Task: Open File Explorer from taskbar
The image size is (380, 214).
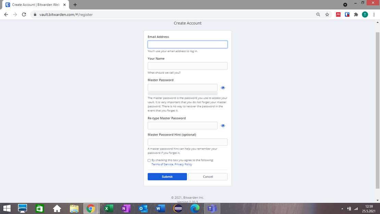Action: [74, 209]
